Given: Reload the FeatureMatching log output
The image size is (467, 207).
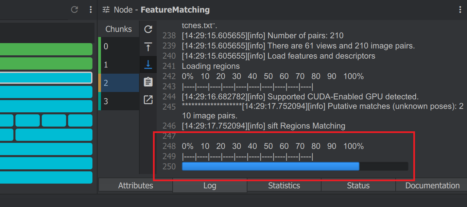Looking at the screenshot, I should pos(148,30).
